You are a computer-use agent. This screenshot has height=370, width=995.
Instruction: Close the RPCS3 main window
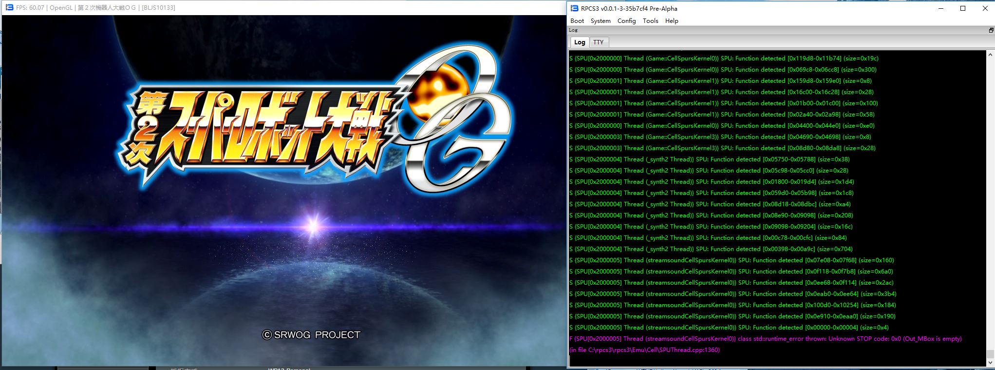[984, 8]
